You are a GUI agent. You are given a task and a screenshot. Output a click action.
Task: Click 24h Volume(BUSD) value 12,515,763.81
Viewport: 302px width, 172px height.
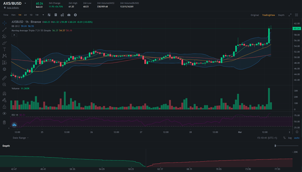127,6
